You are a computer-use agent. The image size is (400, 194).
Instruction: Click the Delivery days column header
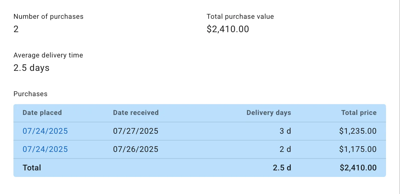tap(269, 113)
